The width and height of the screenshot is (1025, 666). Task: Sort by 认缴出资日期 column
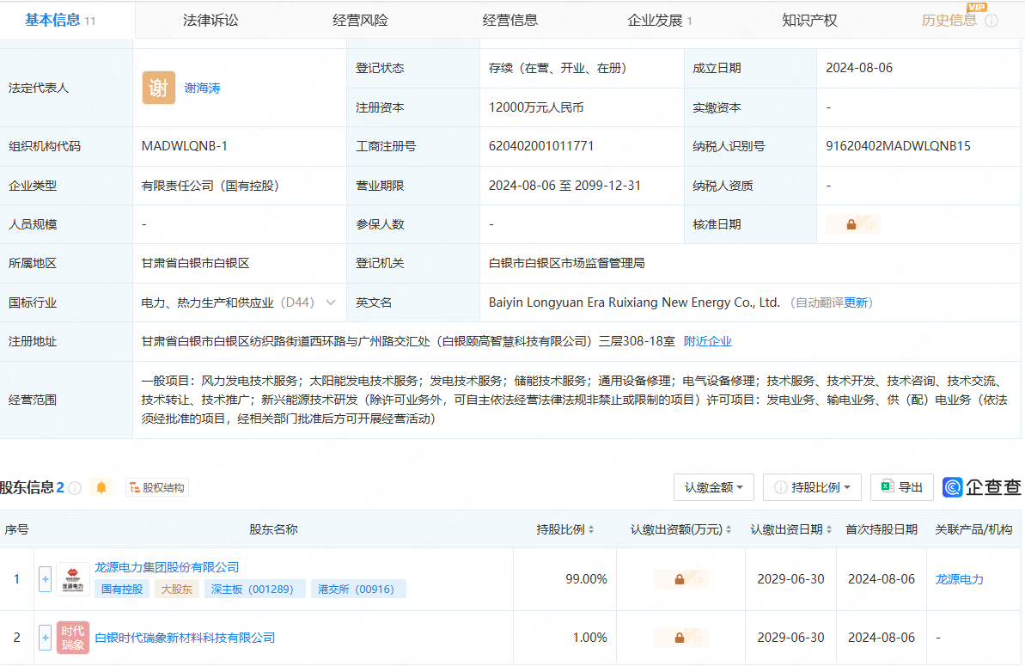tap(790, 529)
